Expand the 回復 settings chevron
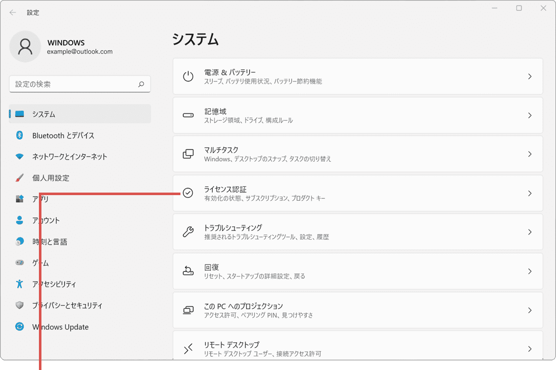 point(530,271)
